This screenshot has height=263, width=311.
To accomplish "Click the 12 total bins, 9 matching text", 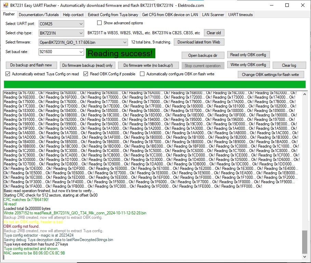I will click(x=151, y=42).
